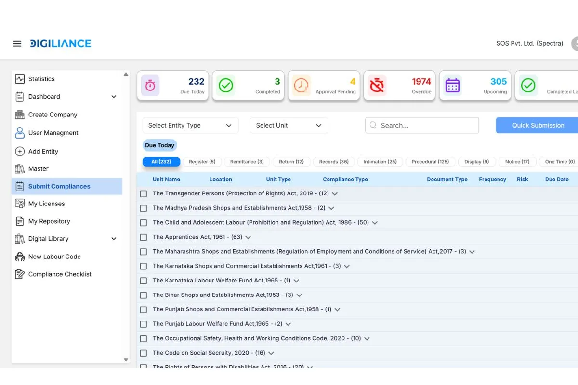The image size is (578, 385).
Task: Click the Submit Compliances clipboard icon
Action: pyautogui.click(x=20, y=186)
